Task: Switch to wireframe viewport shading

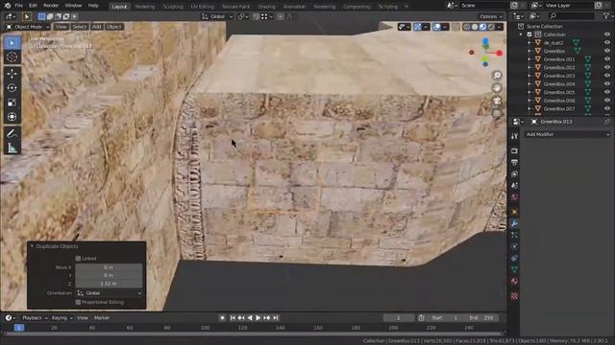Action: (466, 27)
